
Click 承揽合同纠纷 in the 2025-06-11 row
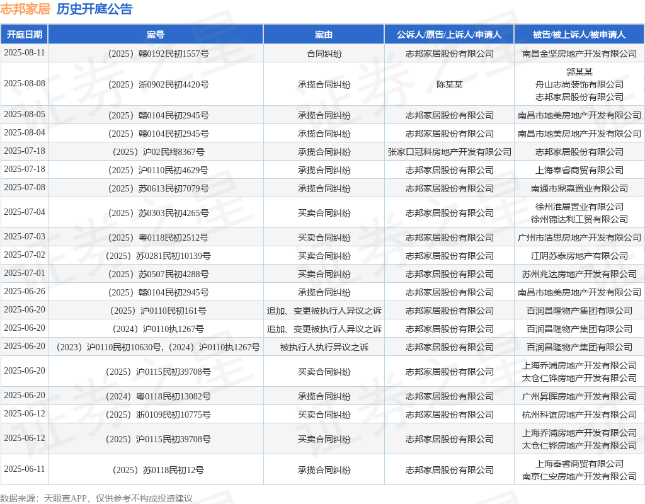click(324, 470)
